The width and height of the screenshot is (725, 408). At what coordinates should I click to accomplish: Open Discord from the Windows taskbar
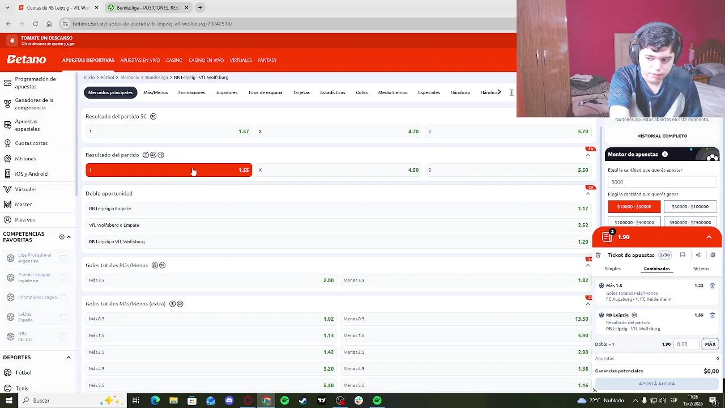229,401
